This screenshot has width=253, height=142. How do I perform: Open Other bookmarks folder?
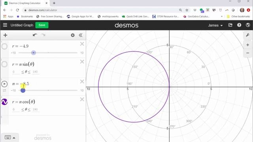[238, 17]
